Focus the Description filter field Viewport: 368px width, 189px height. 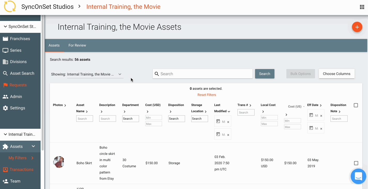108,119
